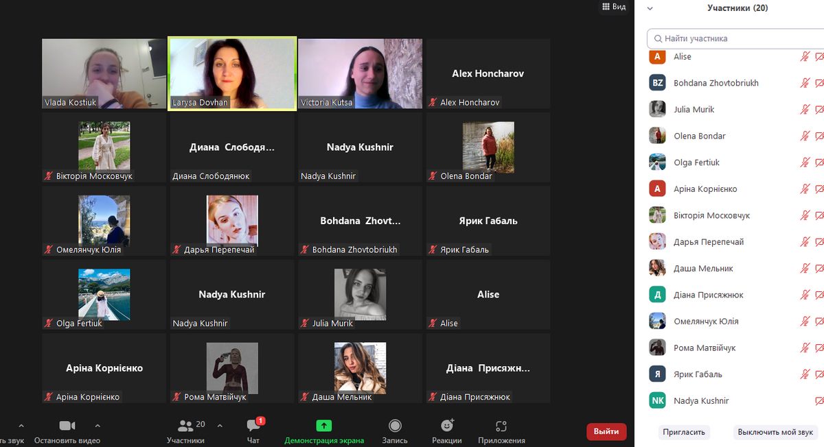This screenshot has width=824, height=447.
Task: Click Julia Murik's muted microphone icon in list
Action: [x=805, y=110]
